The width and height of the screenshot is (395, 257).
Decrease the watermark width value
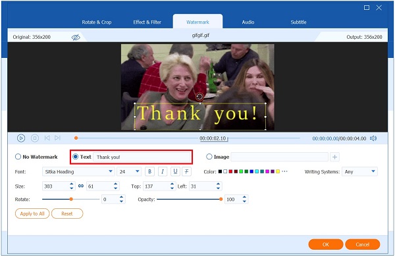72,188
